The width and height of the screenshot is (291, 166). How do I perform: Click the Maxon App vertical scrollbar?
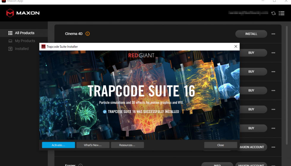pos(287,85)
